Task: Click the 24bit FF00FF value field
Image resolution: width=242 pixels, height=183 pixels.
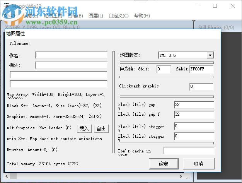Action: pos(201,69)
